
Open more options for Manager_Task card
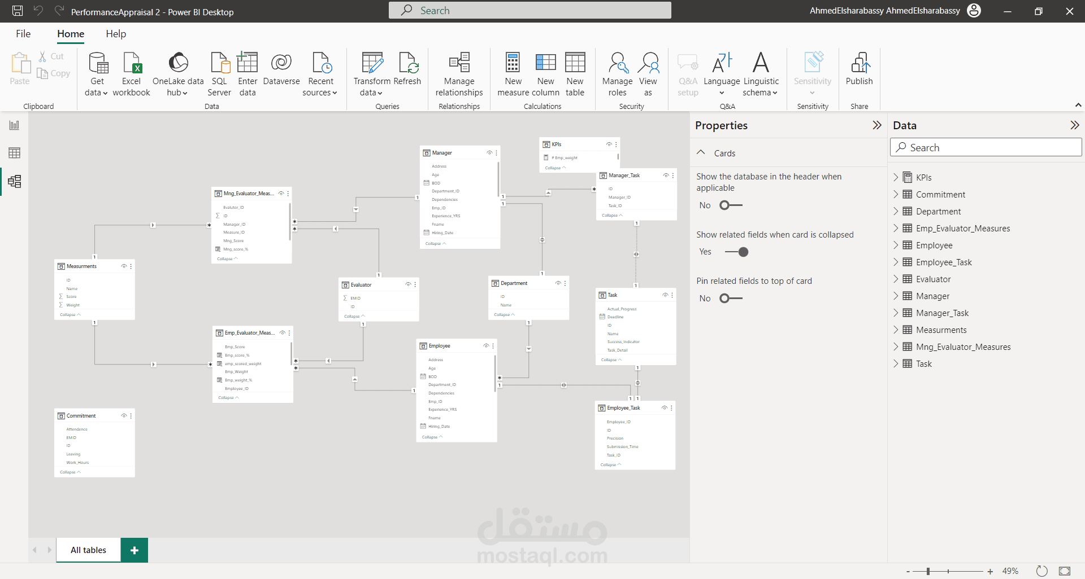673,176
